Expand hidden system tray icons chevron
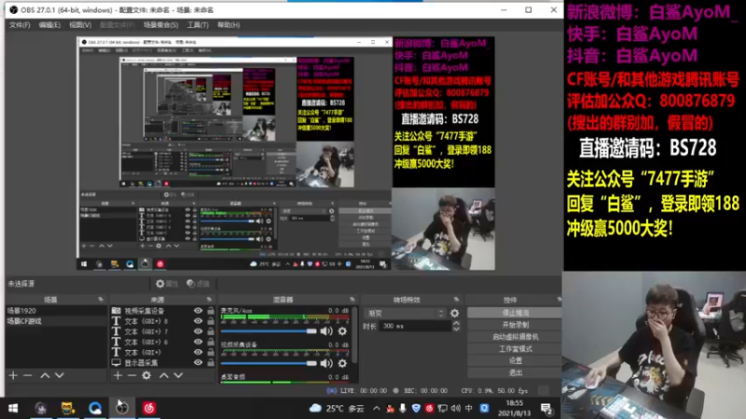 377,408
